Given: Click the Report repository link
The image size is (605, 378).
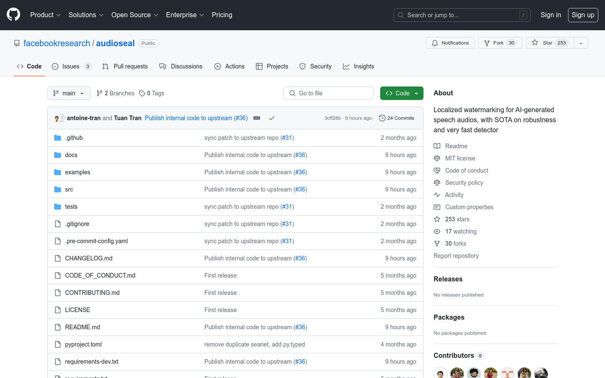Looking at the screenshot, I should 456,256.
